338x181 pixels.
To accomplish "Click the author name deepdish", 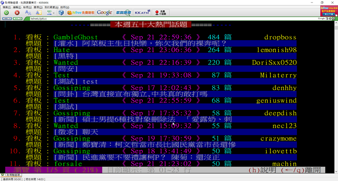I will [x=281, y=113].
